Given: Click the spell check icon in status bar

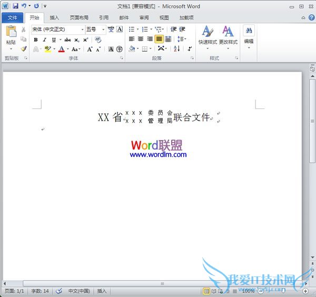Looking at the screenshot, I should point(59,291).
